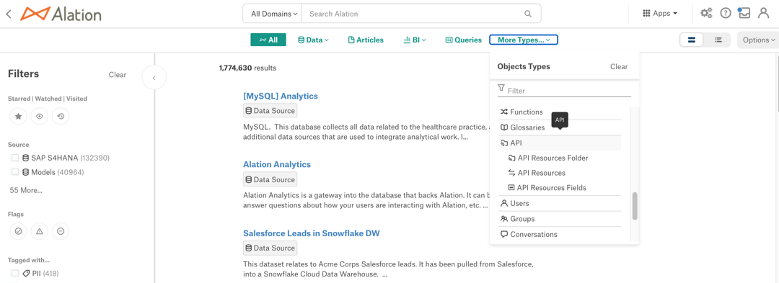The height and width of the screenshot is (283, 779).
Task: Choose Functions object type
Action: 560,112
